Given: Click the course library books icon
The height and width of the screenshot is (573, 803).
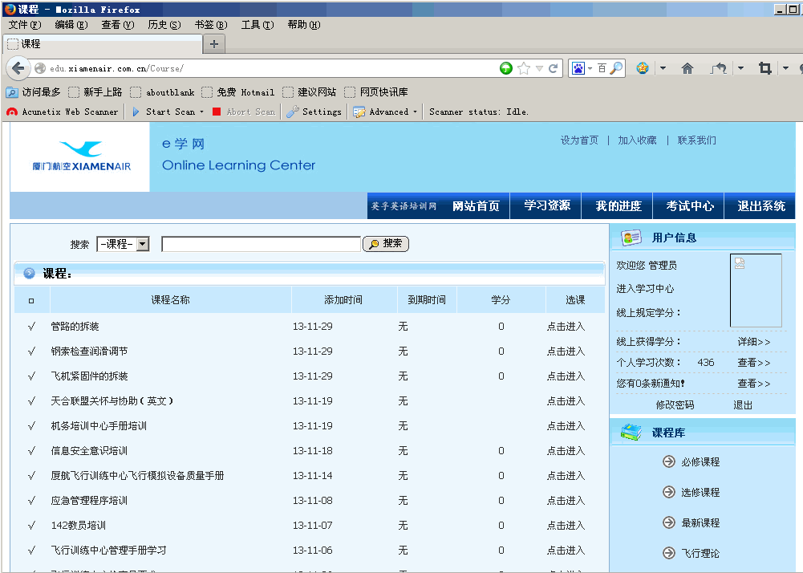Looking at the screenshot, I should tap(631, 432).
